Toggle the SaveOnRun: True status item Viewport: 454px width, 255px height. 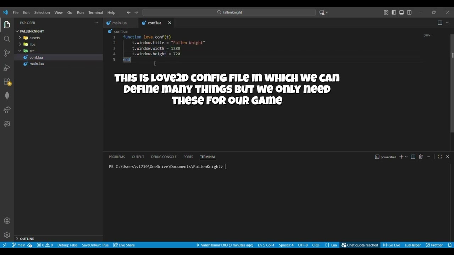tap(95, 245)
